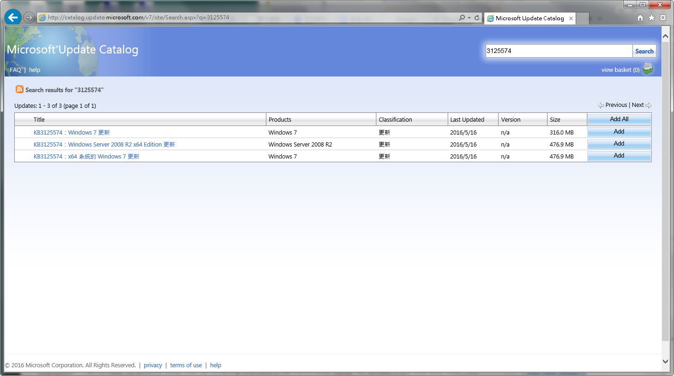Click the Microsoft Update Catalog logo title
This screenshot has width=674, height=376.
[x=72, y=50]
